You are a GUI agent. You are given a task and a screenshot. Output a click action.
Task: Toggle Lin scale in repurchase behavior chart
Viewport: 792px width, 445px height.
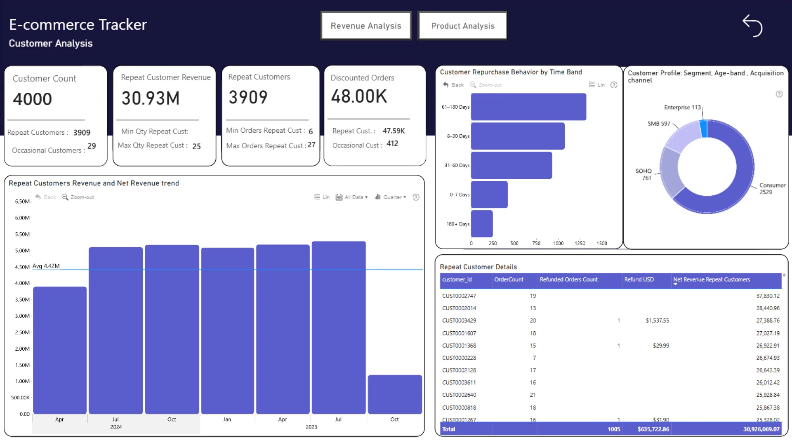click(596, 84)
